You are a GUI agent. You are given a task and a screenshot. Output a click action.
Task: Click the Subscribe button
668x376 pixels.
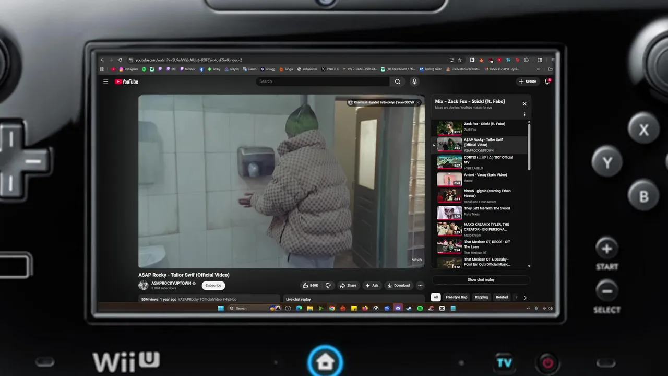tap(213, 286)
